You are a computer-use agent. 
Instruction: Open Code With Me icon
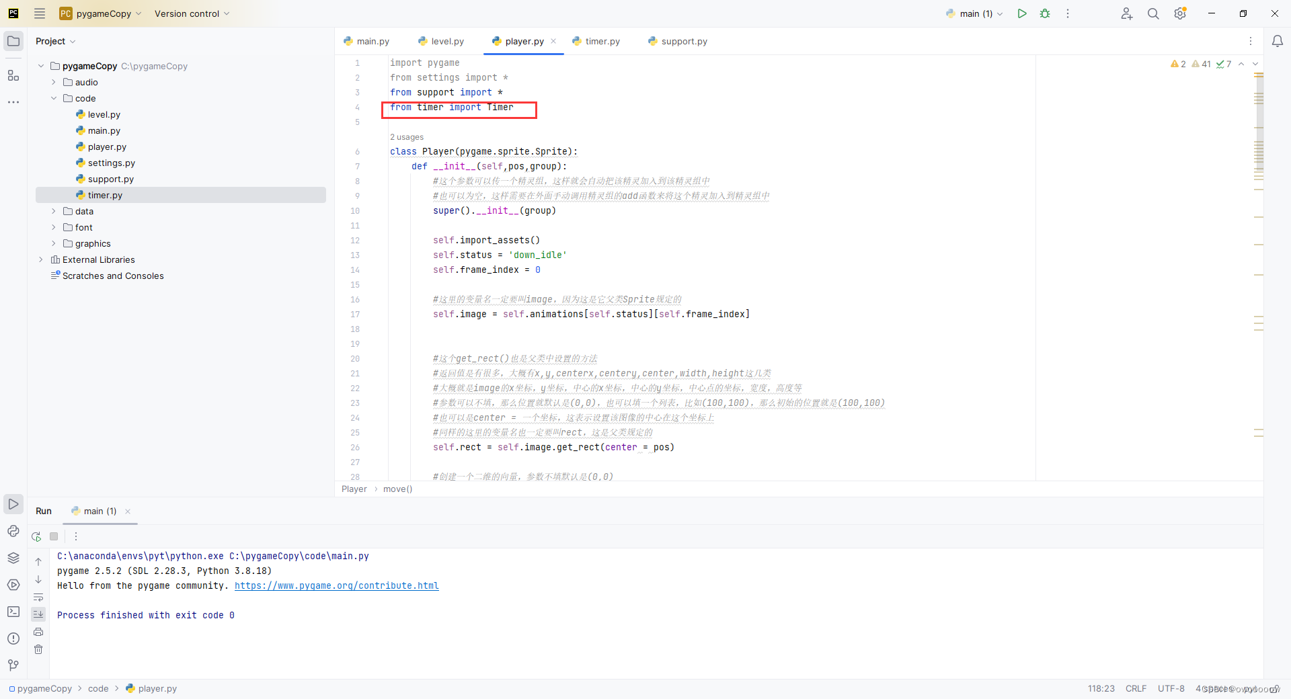[1127, 13]
